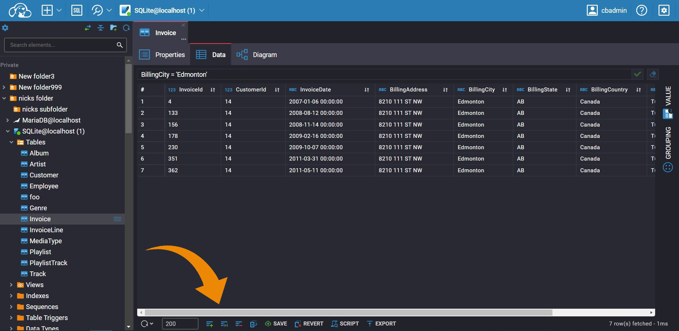Open the SQL editor from the top toolbar
679x331 pixels.
(77, 10)
